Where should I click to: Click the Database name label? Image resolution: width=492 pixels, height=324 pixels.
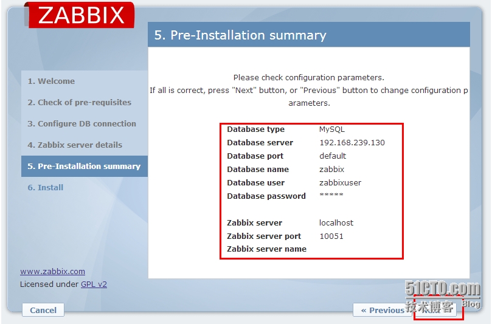(258, 170)
